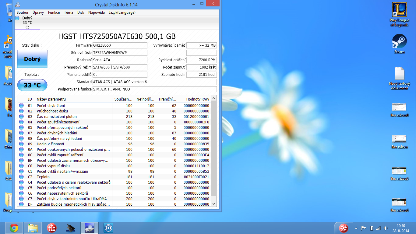
Task: Open File Explorer from the taskbar
Action: [x=33, y=228]
